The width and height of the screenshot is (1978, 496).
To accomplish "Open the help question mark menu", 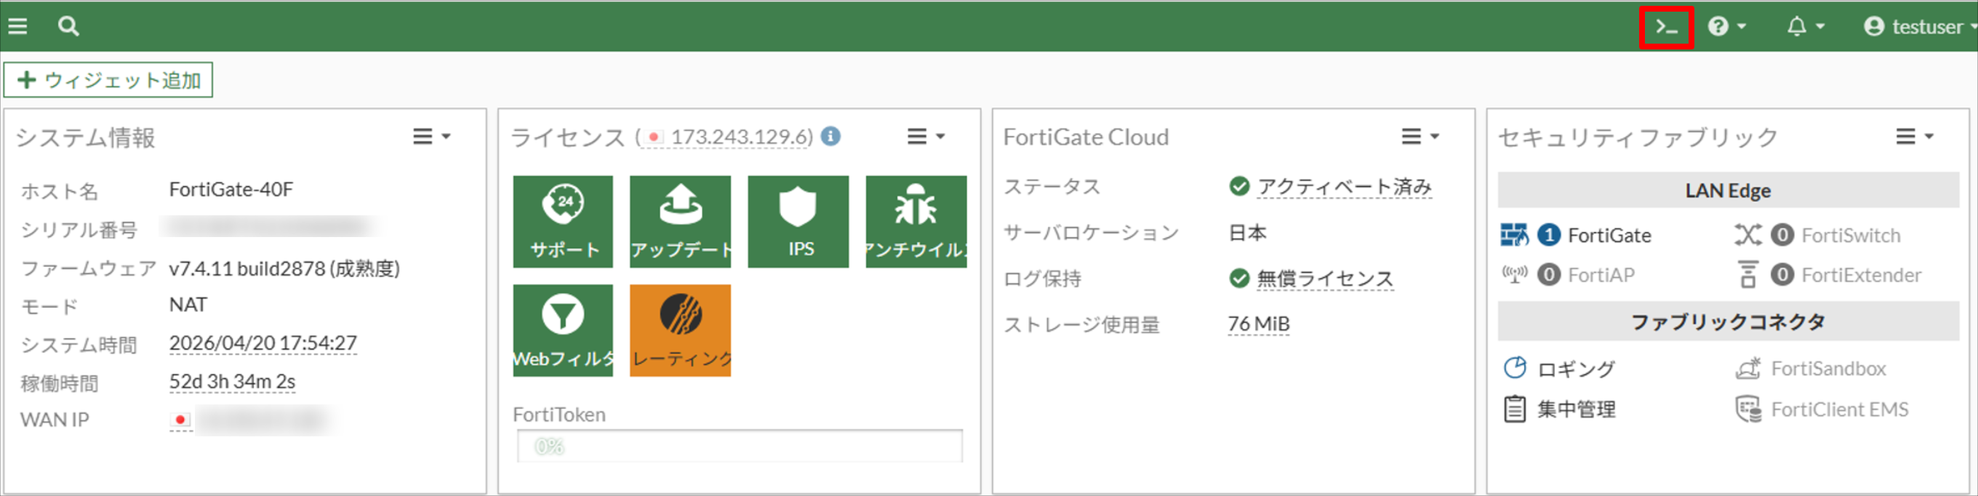I will [x=1726, y=27].
